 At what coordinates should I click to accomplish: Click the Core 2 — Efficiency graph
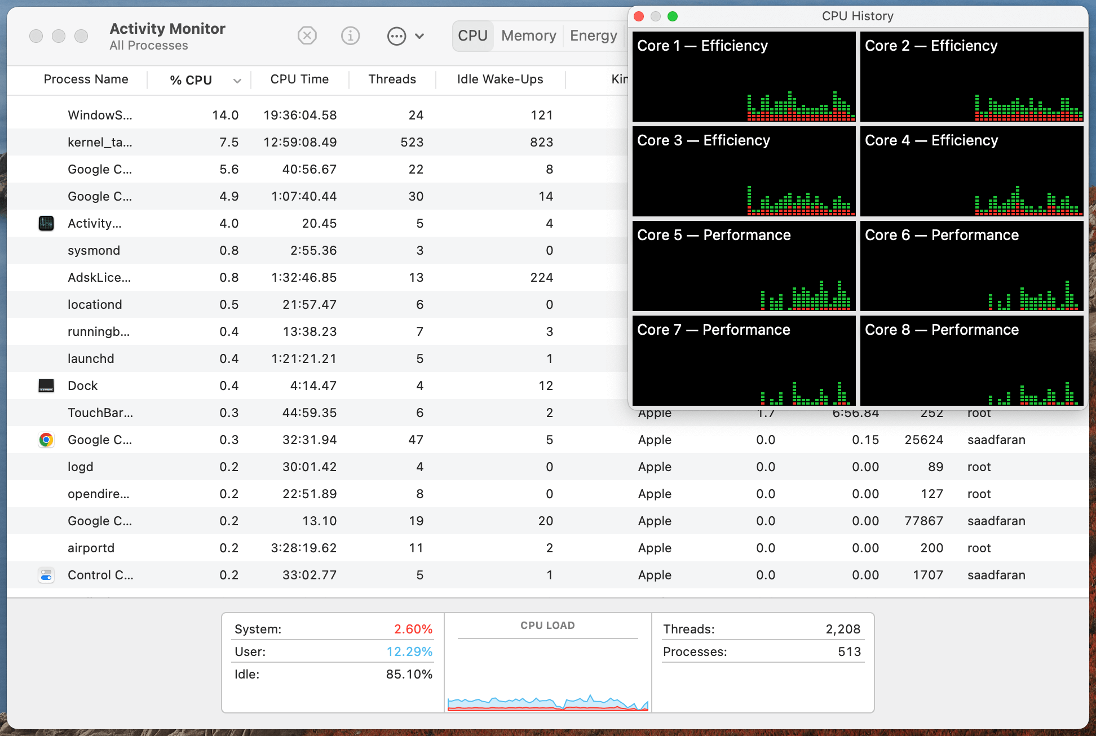click(x=972, y=77)
